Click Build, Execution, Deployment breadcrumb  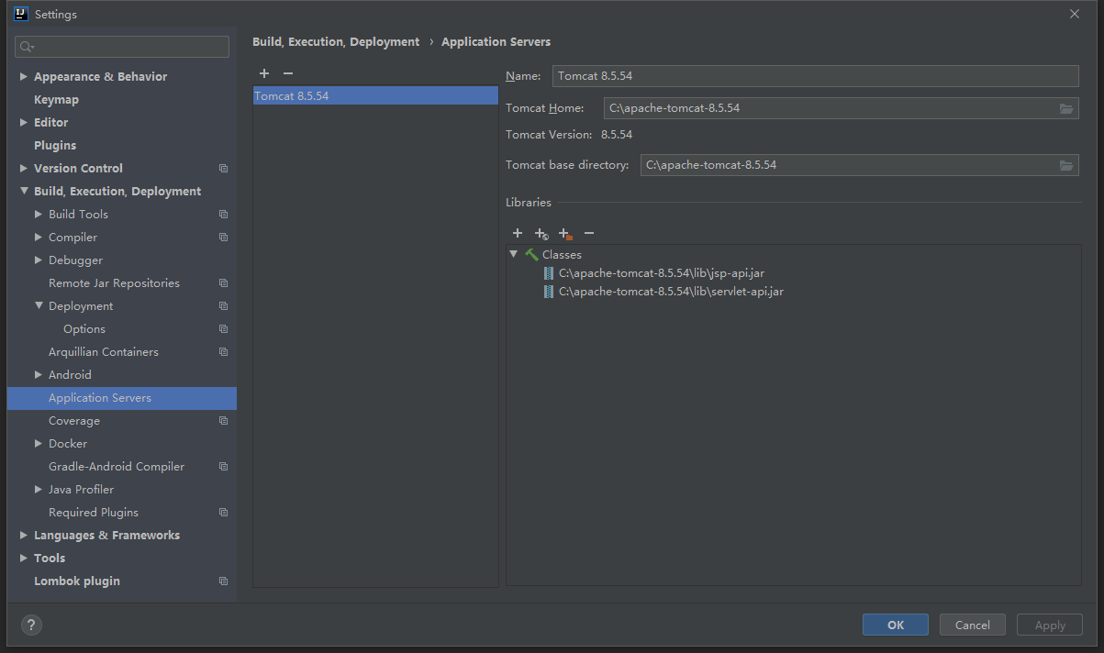click(x=336, y=42)
